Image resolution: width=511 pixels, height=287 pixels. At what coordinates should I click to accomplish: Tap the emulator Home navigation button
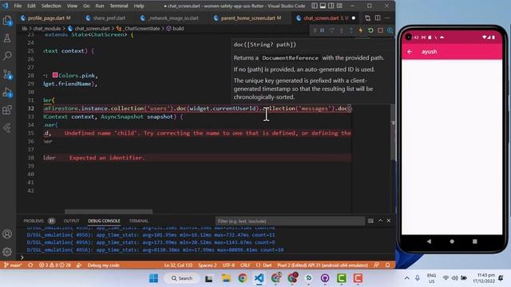coord(452,242)
